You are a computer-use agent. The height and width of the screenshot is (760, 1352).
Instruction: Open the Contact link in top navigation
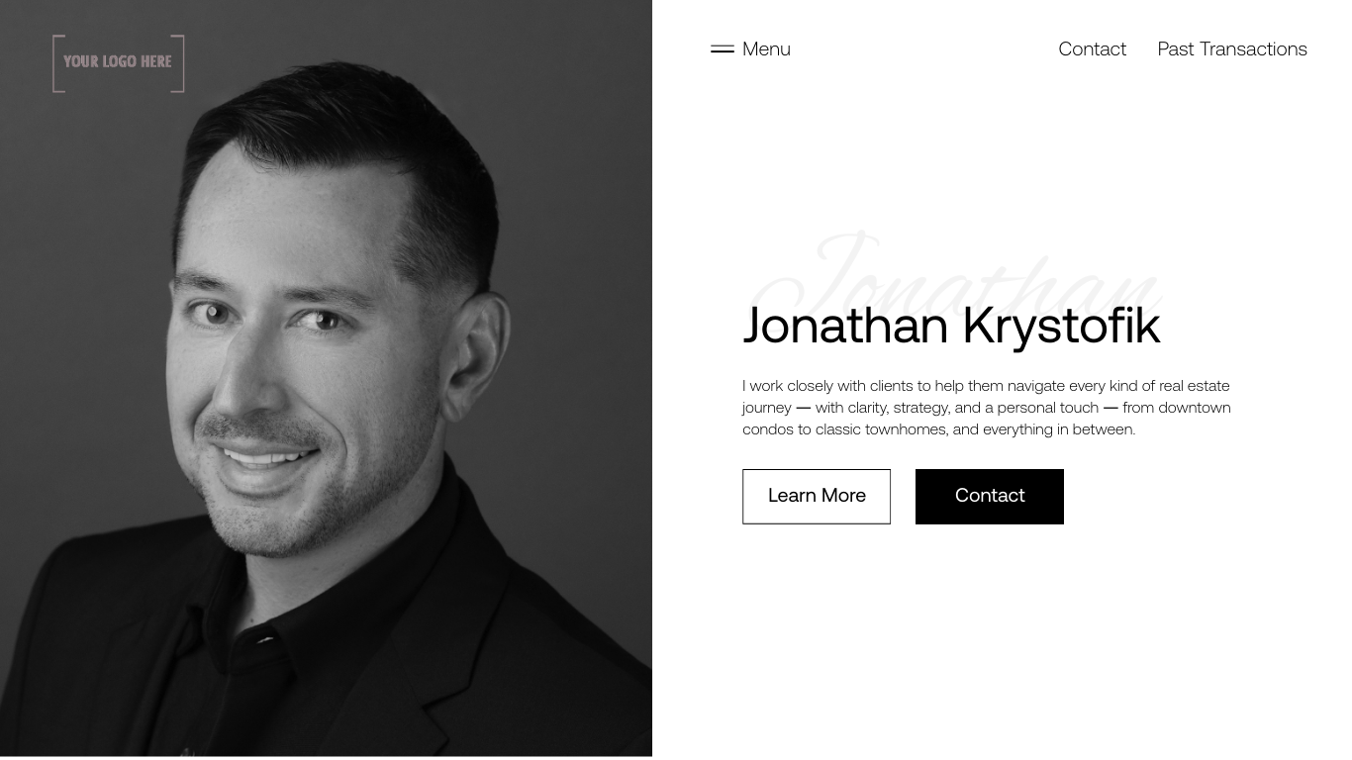pyautogui.click(x=1092, y=48)
